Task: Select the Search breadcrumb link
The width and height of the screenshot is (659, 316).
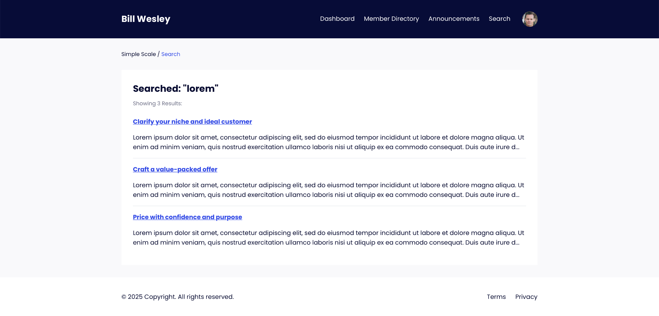Action: tap(170, 54)
